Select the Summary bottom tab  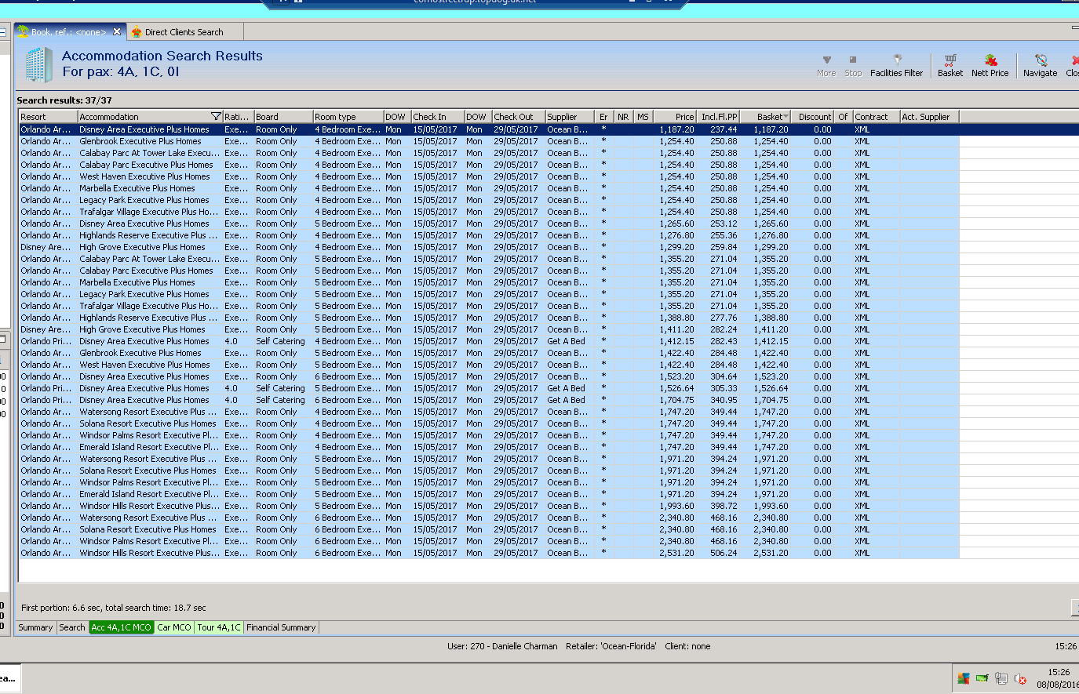[35, 627]
